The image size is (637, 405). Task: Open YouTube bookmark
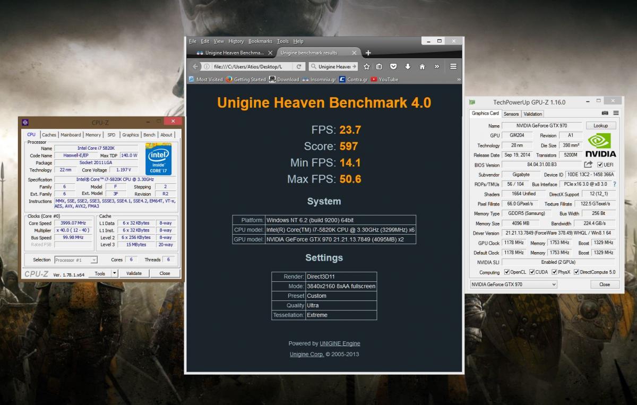[384, 79]
